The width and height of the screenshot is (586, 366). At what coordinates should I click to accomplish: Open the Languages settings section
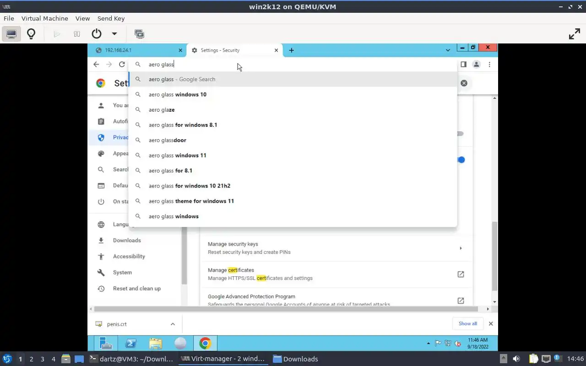pyautogui.click(x=120, y=224)
